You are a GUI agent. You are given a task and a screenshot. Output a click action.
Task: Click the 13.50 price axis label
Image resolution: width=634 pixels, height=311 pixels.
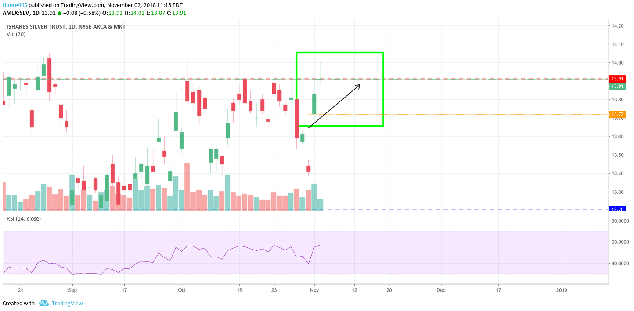tap(618, 155)
